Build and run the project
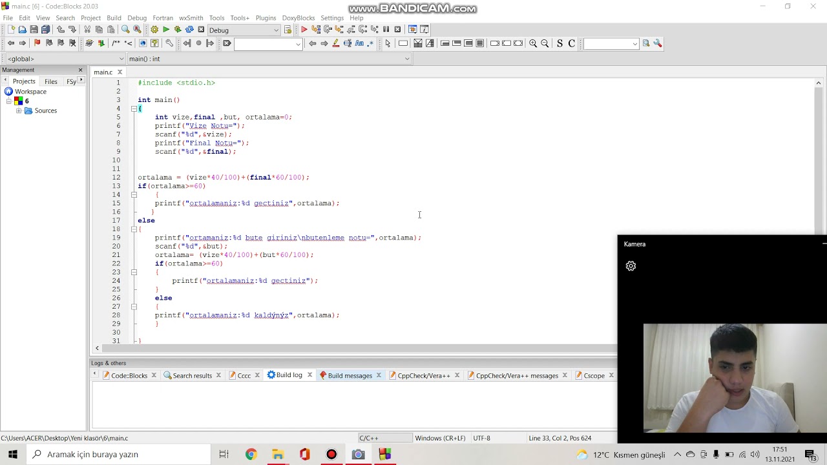The height and width of the screenshot is (465, 827). [x=178, y=30]
